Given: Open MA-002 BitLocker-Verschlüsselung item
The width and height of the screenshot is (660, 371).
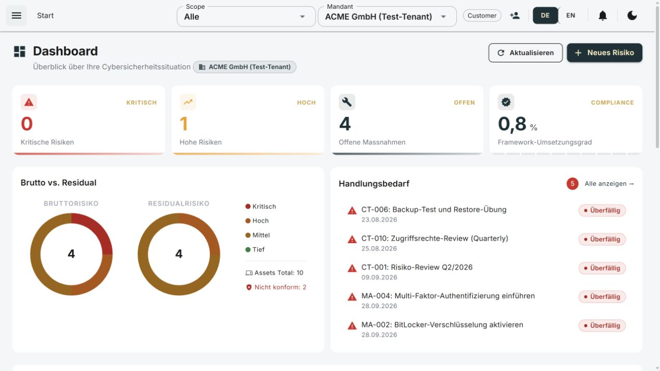Looking at the screenshot, I should 486,329.
